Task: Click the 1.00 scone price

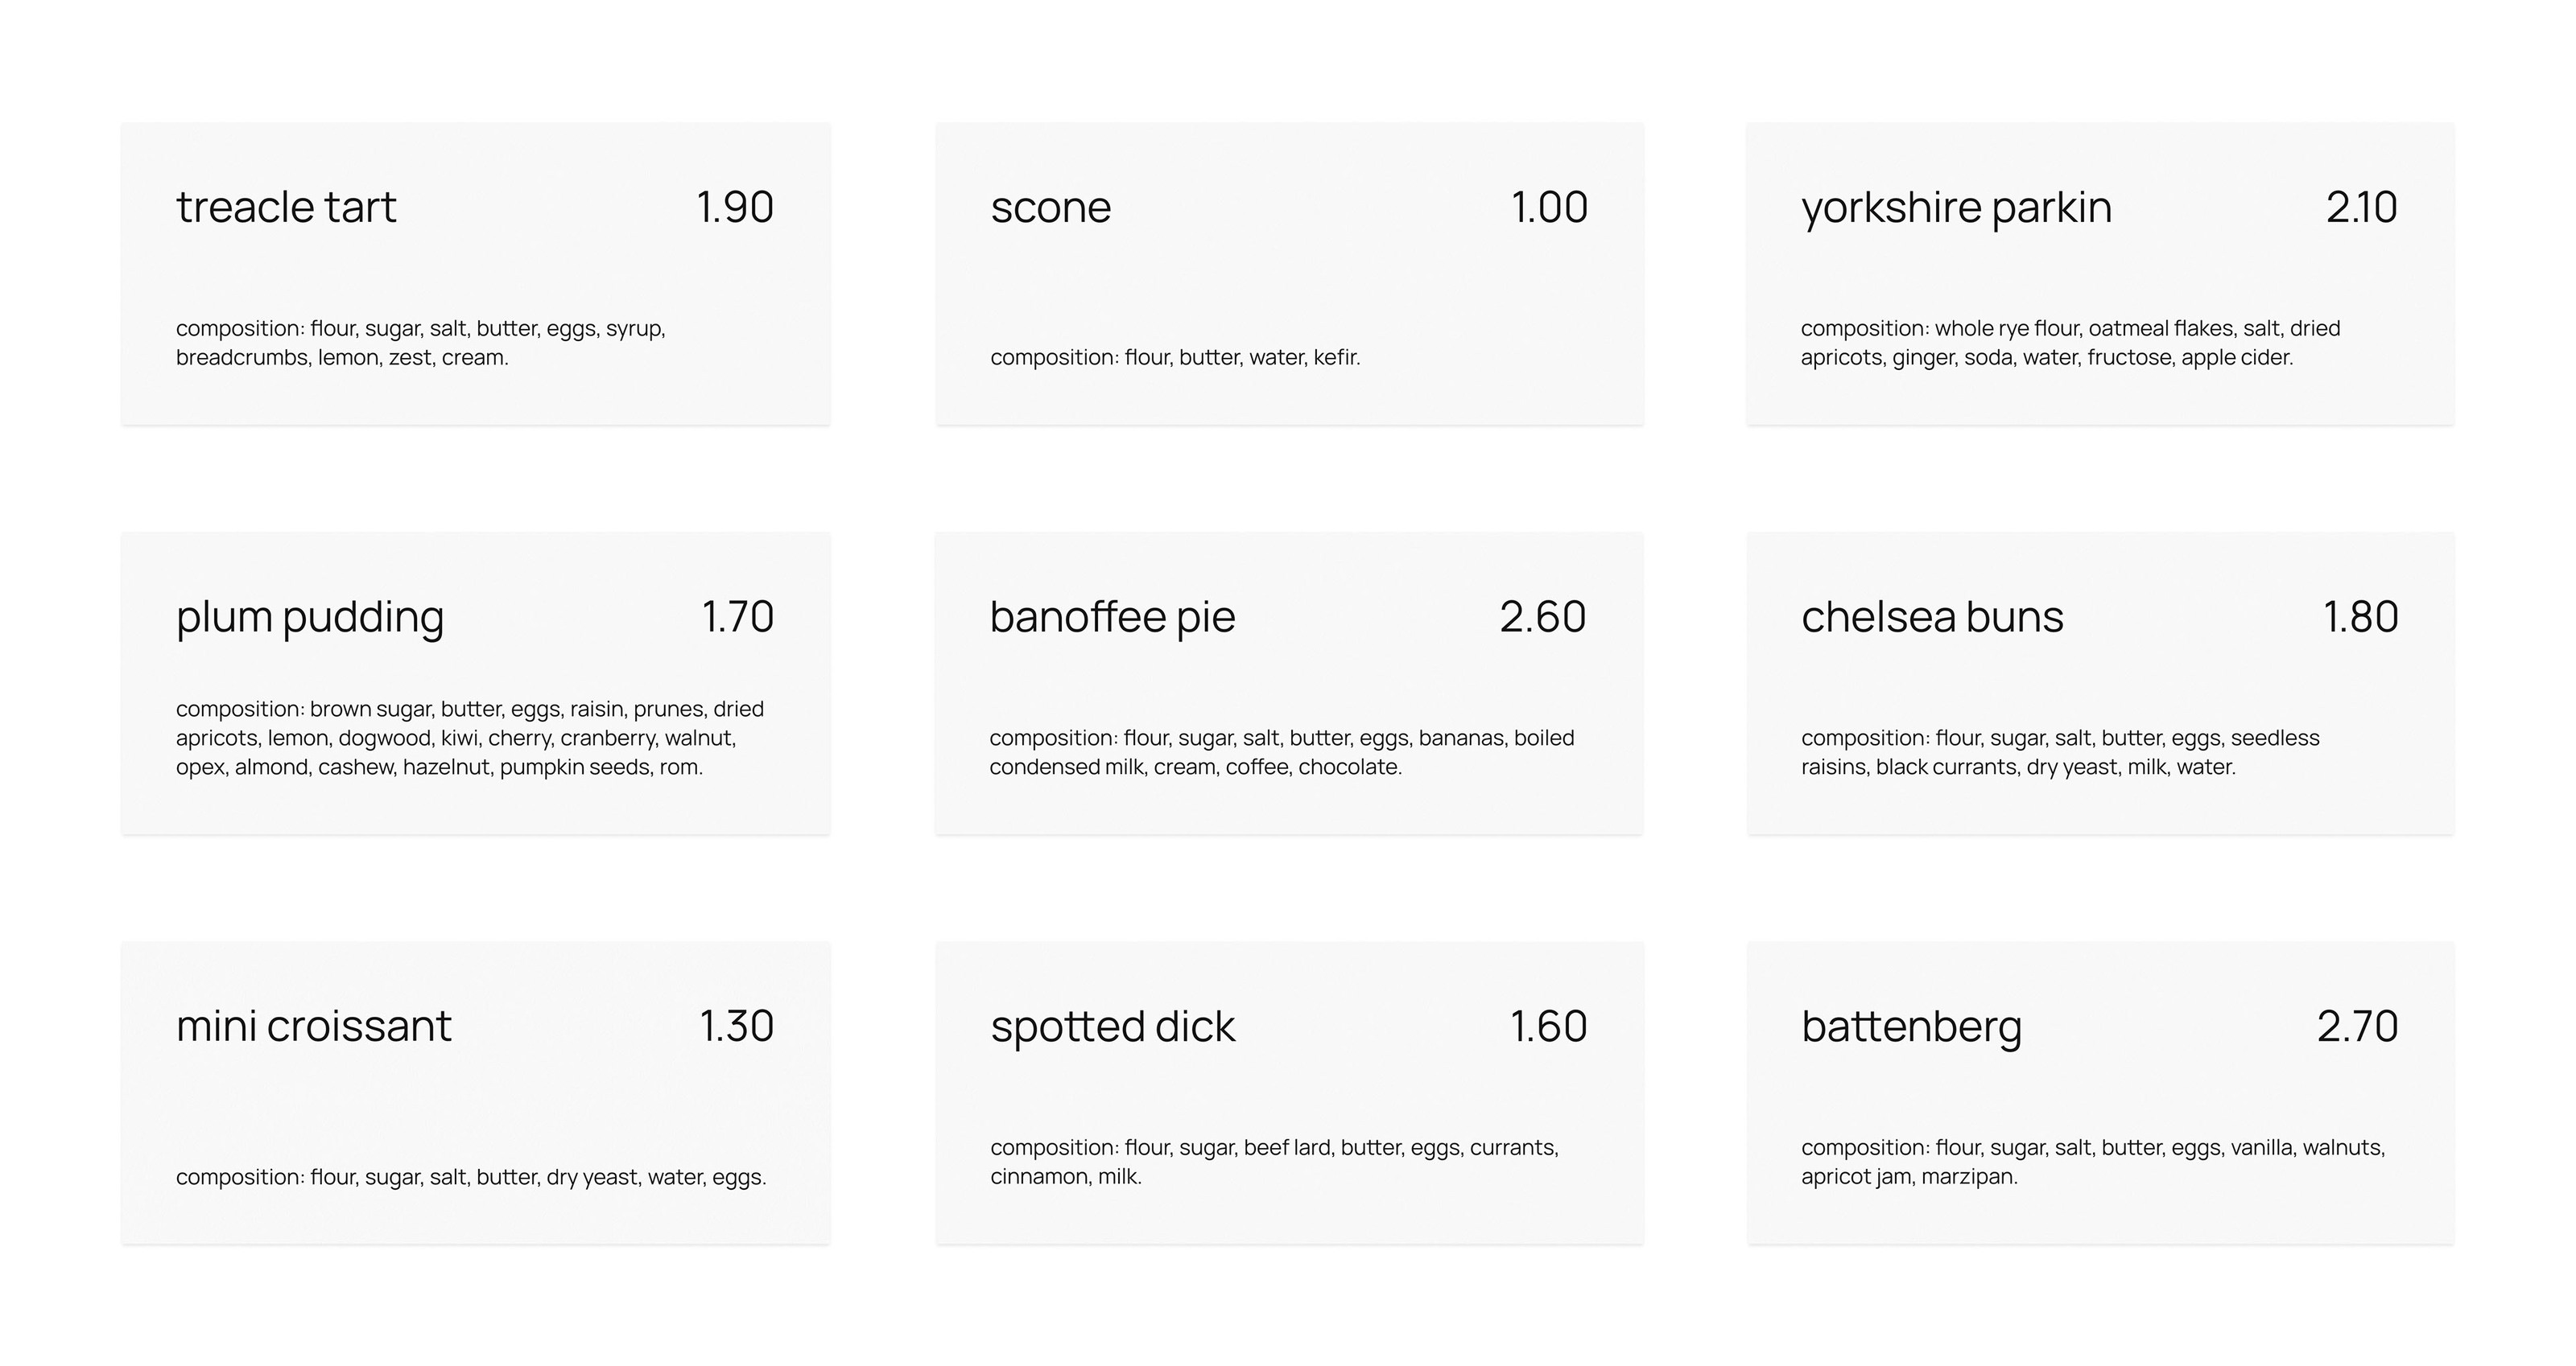Action: point(1549,208)
